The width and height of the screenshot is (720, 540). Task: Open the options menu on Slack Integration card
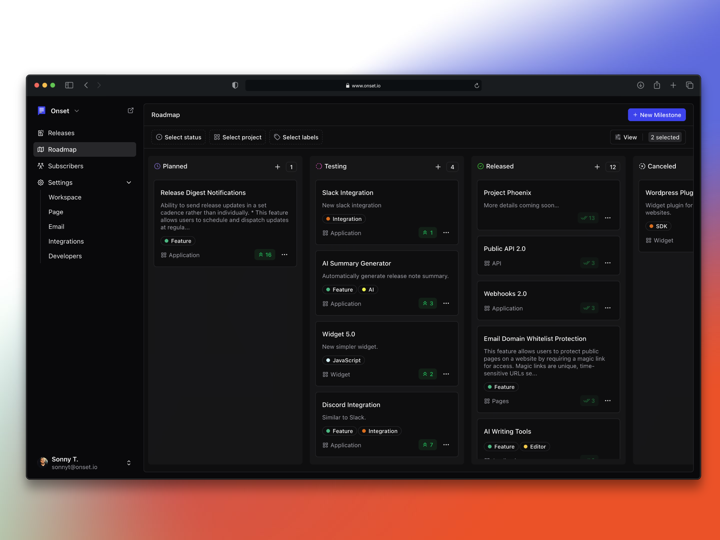tap(446, 232)
